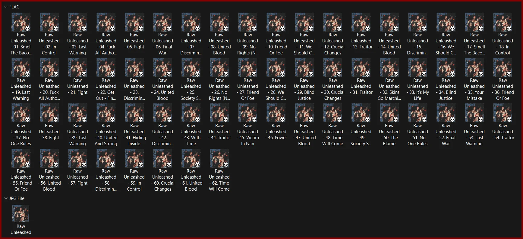Select track 06. Final War file icon
523x239 pixels.
click(x=162, y=22)
